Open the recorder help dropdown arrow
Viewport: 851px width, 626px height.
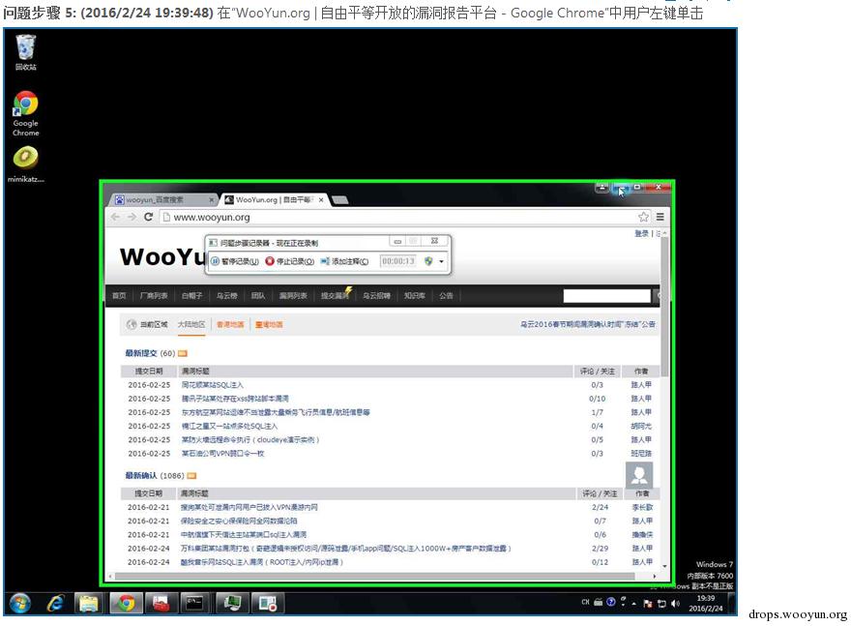441,261
